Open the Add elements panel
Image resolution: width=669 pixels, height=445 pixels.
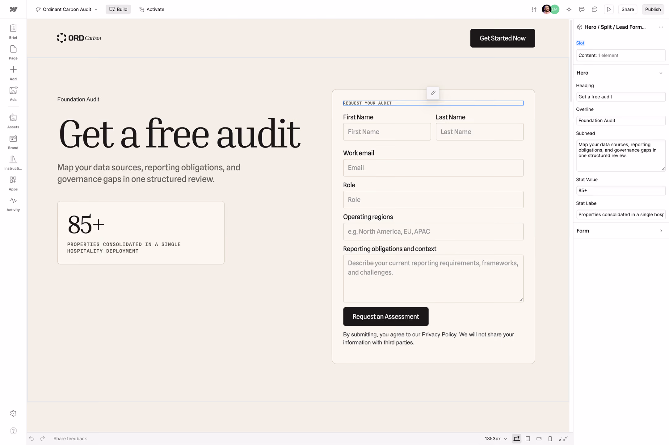pos(13,73)
